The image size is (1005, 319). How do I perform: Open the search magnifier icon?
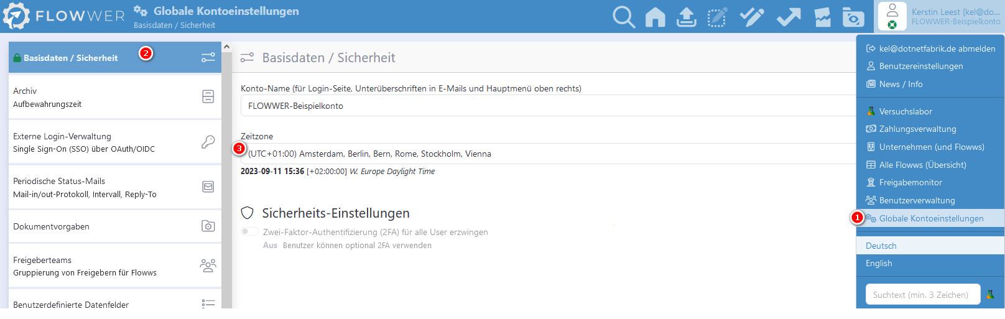pos(624,17)
